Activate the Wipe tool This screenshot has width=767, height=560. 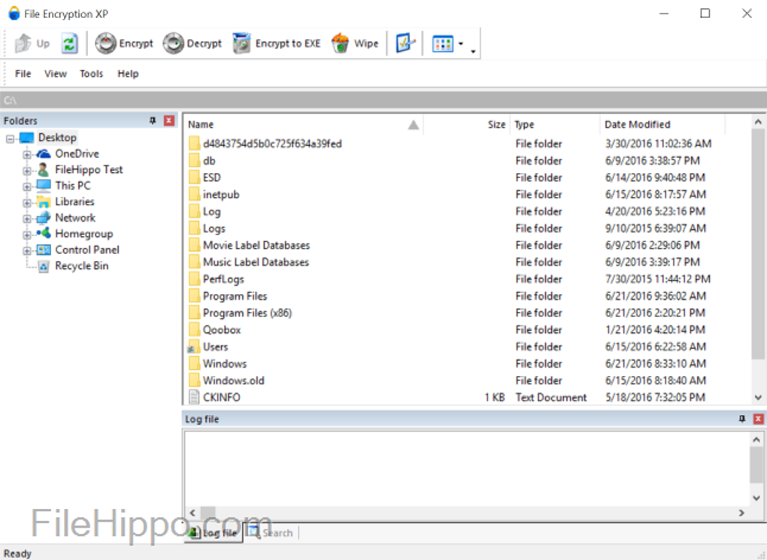pyautogui.click(x=354, y=43)
